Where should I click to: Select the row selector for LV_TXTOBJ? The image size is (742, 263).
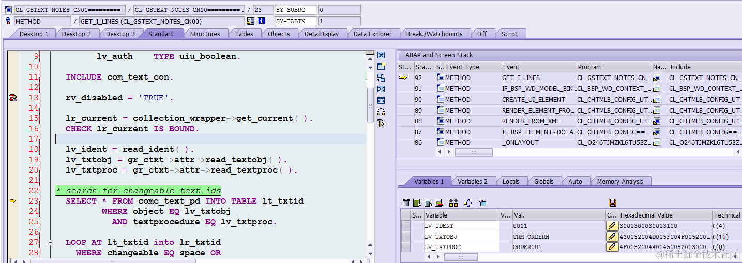click(x=406, y=237)
